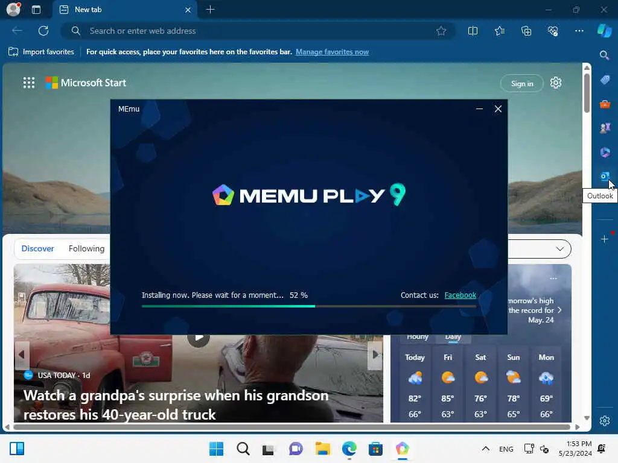Open Manage favorites now link
The height and width of the screenshot is (463, 618).
333,52
